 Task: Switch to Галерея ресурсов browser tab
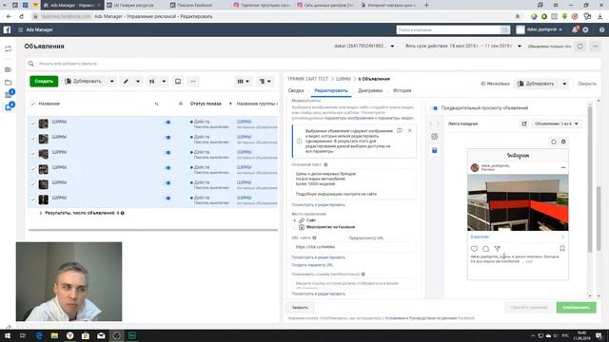[x=133, y=5]
